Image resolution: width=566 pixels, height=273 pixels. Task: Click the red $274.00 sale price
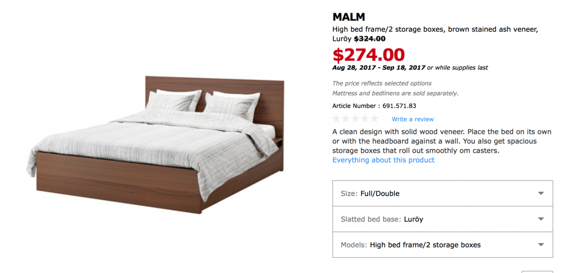[369, 54]
